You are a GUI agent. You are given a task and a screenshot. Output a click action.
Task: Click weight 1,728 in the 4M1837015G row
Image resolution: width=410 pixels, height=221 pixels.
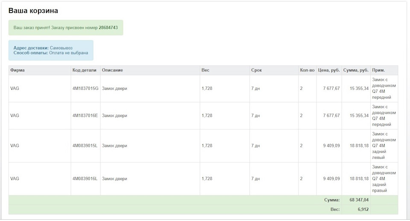(207, 89)
